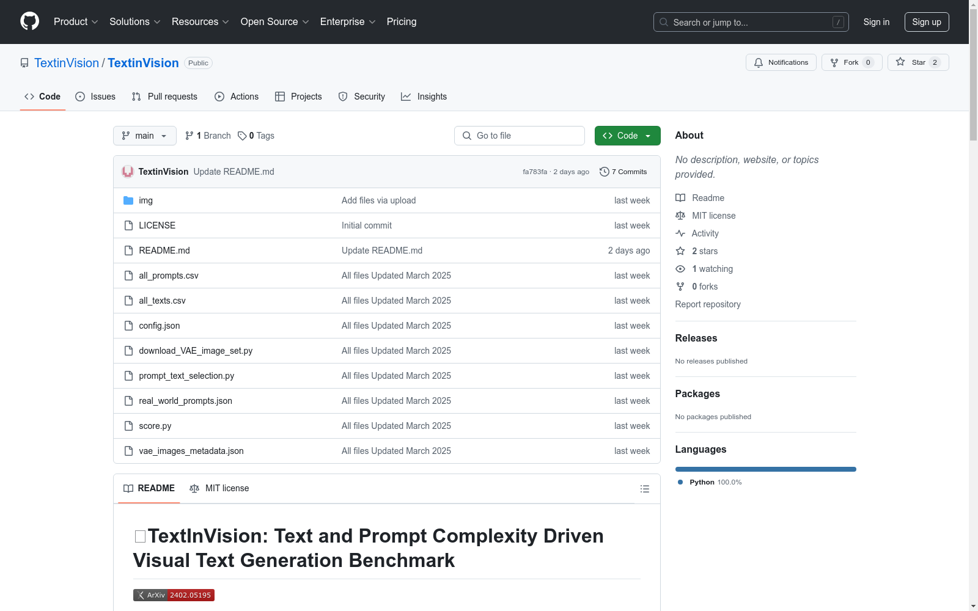Click the Fork icon
Image resolution: width=978 pixels, height=611 pixels.
[x=834, y=62]
